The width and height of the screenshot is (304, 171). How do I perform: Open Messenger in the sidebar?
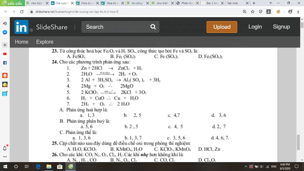[x=5, y=32]
